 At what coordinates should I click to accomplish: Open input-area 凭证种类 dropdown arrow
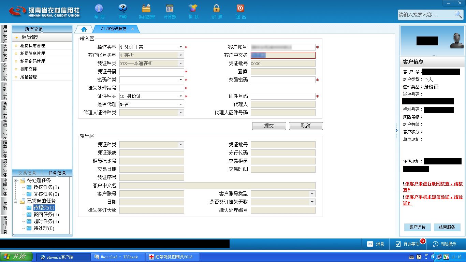[181, 63]
